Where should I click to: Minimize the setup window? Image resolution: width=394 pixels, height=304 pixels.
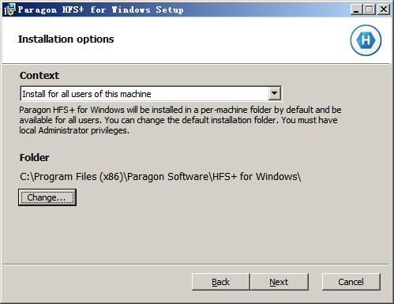[356, 9]
